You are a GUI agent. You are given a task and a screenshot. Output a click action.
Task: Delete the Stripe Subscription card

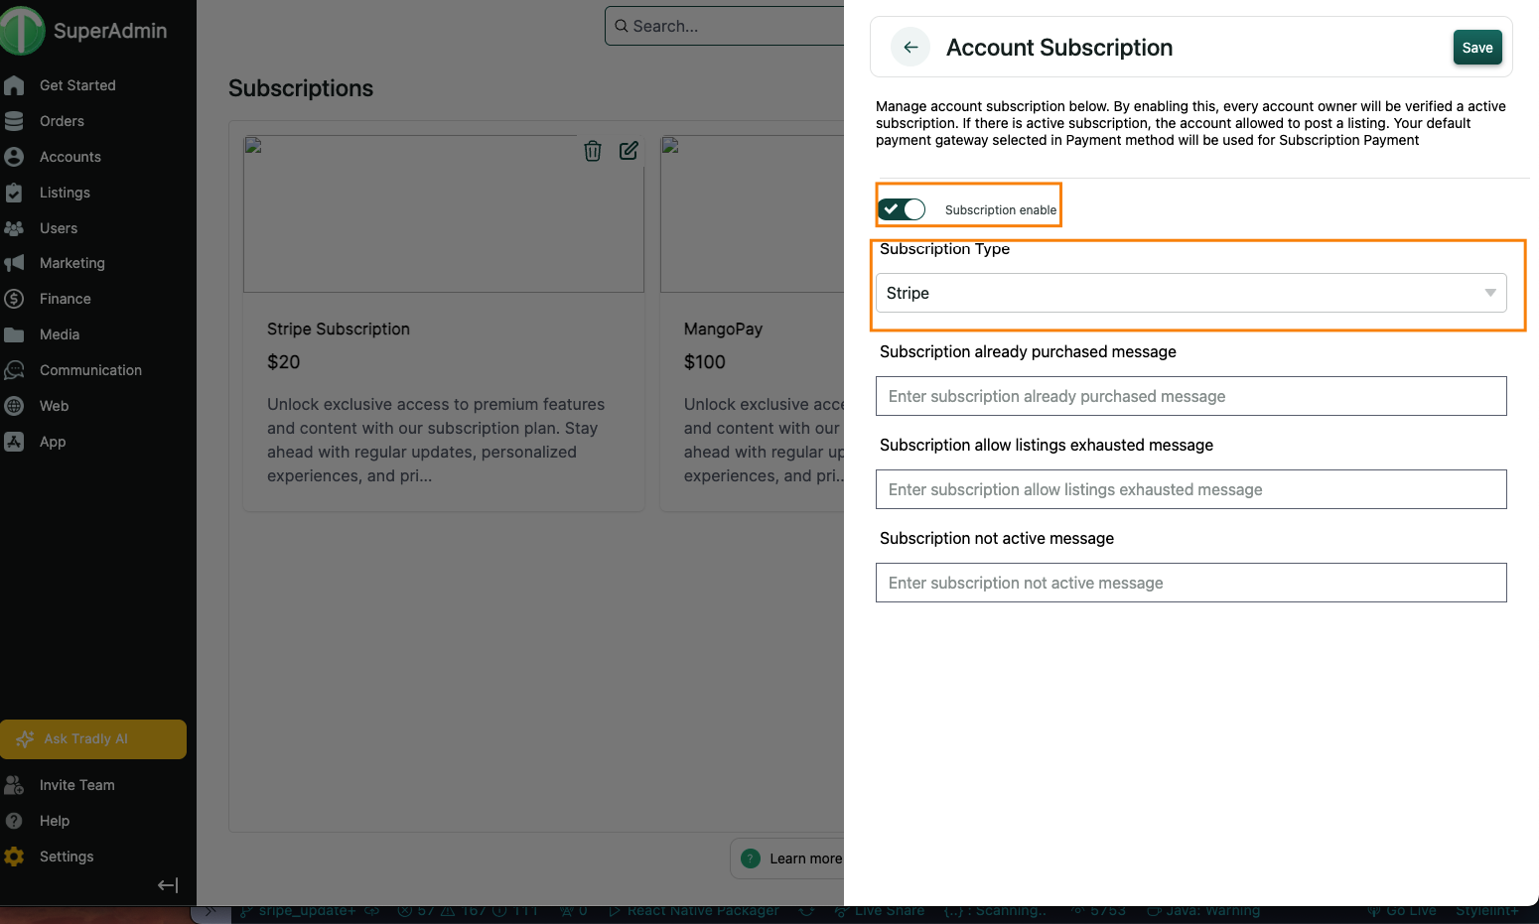point(593,151)
